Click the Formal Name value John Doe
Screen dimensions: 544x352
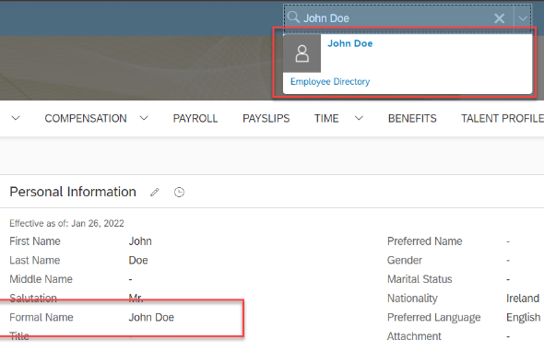(x=151, y=317)
